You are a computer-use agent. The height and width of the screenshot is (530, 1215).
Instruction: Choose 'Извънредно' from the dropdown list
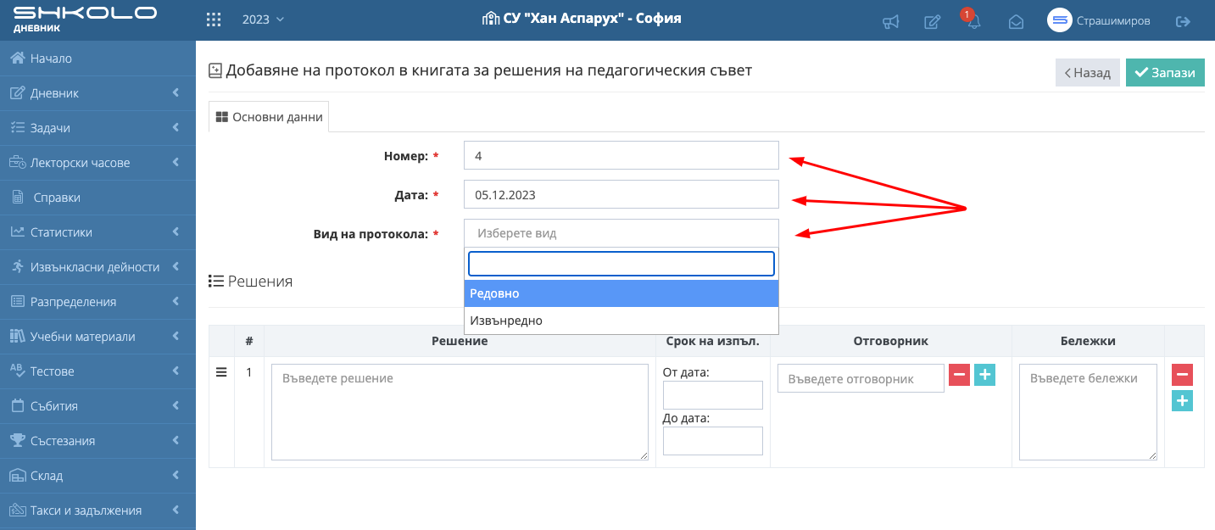(x=621, y=321)
